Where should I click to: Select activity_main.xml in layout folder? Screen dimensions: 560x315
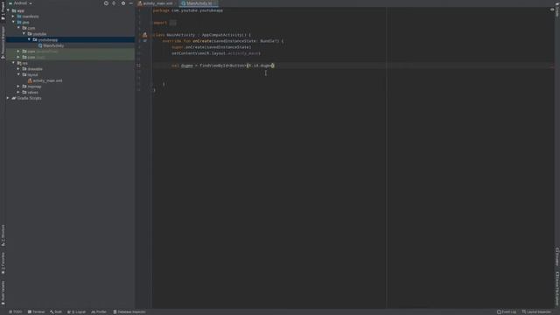point(45,80)
